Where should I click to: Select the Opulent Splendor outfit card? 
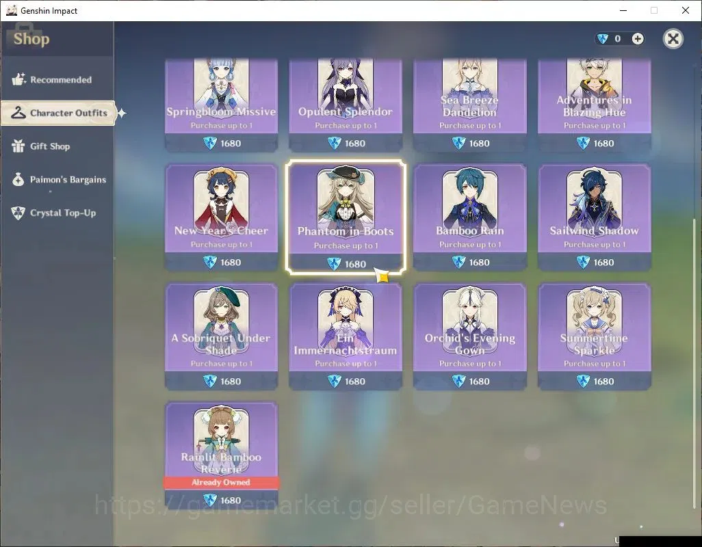(x=345, y=105)
